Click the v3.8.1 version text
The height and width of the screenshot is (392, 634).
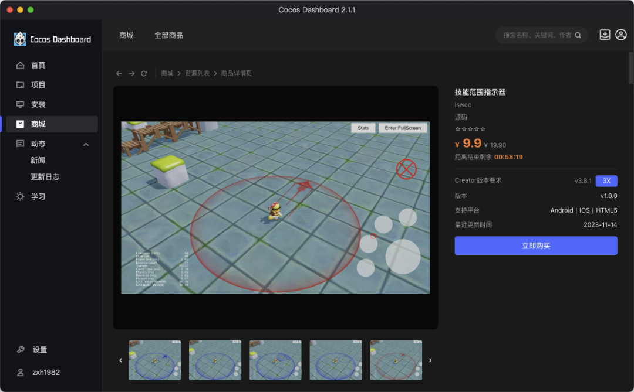point(583,181)
